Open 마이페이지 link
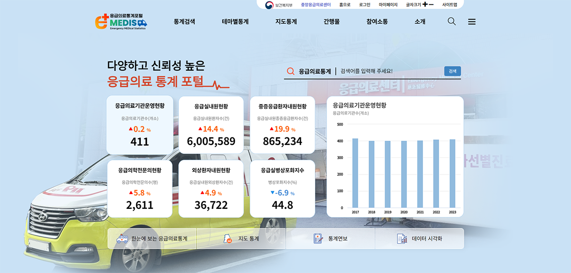571x273 pixels. click(388, 4)
